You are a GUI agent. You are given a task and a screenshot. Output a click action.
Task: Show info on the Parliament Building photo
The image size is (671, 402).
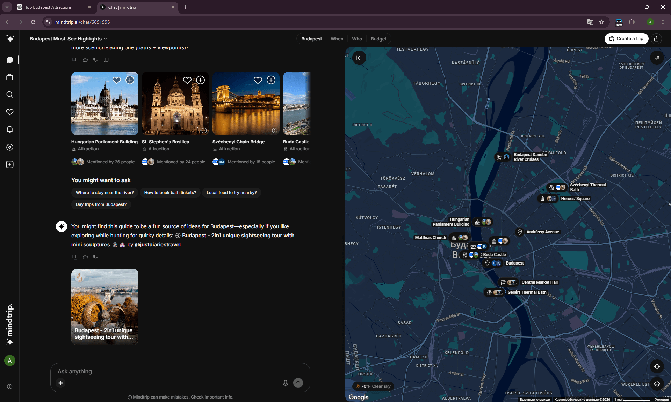point(134,131)
